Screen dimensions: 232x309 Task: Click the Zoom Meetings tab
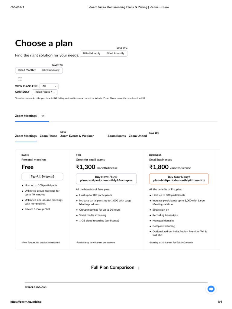coord(26,136)
